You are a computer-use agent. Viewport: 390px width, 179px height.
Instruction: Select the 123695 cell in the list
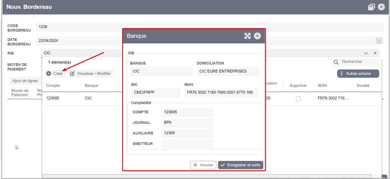[x=52, y=98]
